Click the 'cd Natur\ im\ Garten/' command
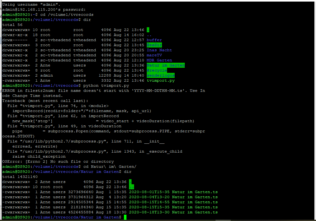This screenshot has width=316, height=221. [110, 167]
